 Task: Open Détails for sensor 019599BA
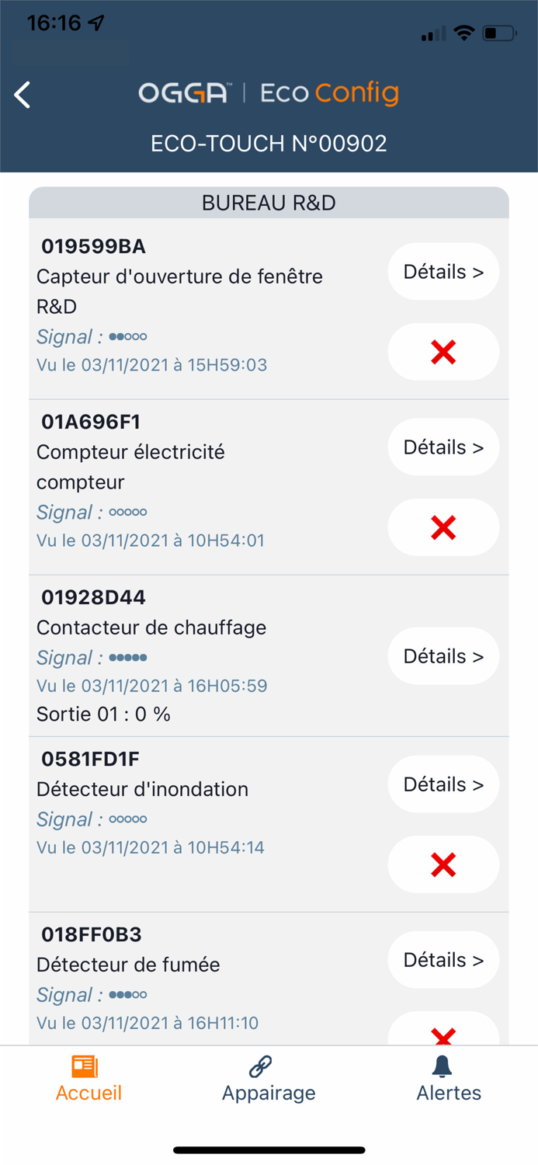click(x=443, y=272)
